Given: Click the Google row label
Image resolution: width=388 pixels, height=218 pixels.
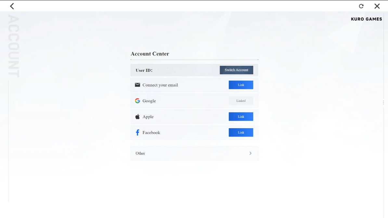Looking at the screenshot, I should coord(149,101).
